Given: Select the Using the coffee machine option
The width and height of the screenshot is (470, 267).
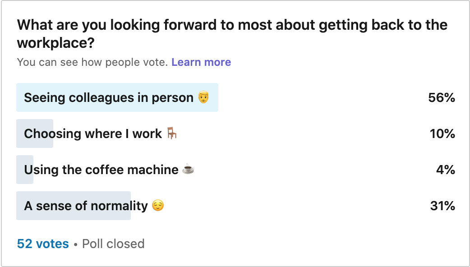Looking at the screenshot, I should pyautogui.click(x=235, y=170).
